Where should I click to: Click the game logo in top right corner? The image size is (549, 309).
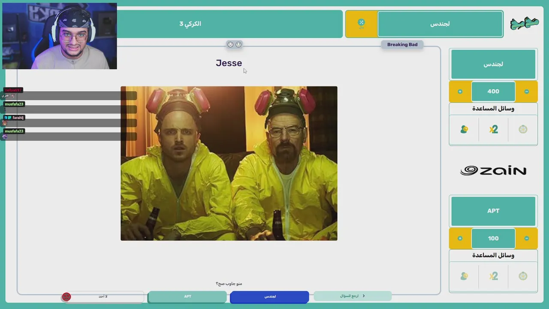click(524, 24)
